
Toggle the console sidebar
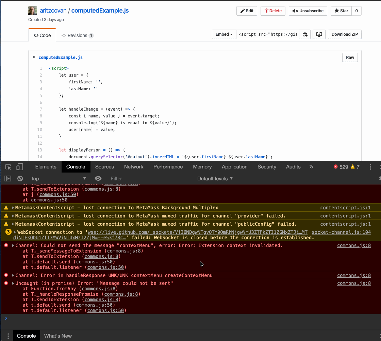click(8, 179)
